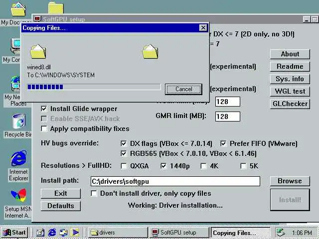This screenshot has width=319, height=239.
Task: Click Working: Driver installation status text
Action: (175, 206)
